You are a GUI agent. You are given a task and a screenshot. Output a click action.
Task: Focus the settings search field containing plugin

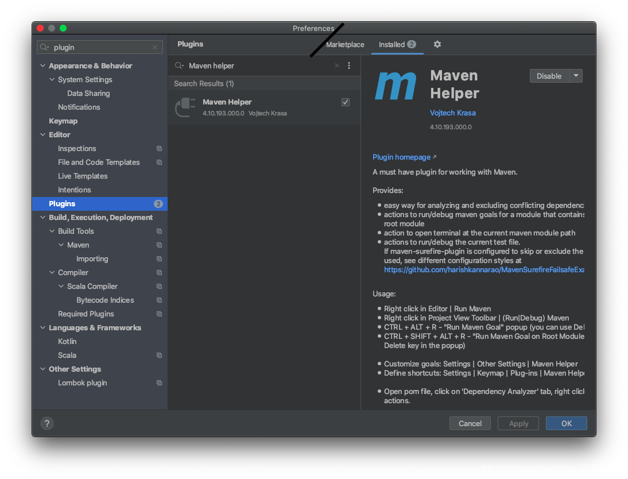[100, 47]
